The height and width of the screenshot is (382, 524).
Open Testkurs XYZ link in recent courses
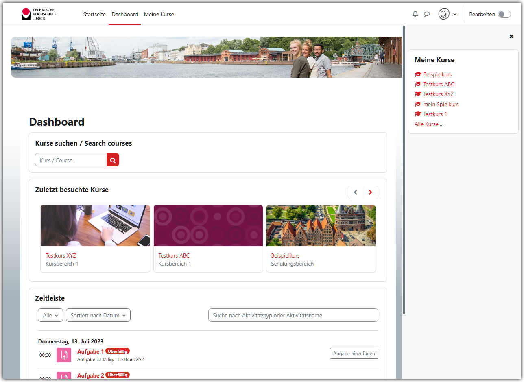point(61,256)
